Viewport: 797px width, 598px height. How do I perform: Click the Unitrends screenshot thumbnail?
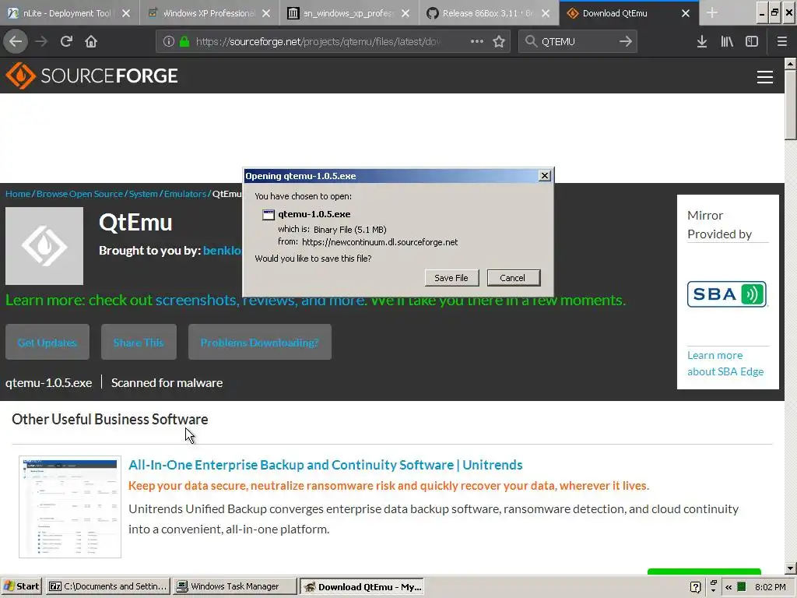70,507
